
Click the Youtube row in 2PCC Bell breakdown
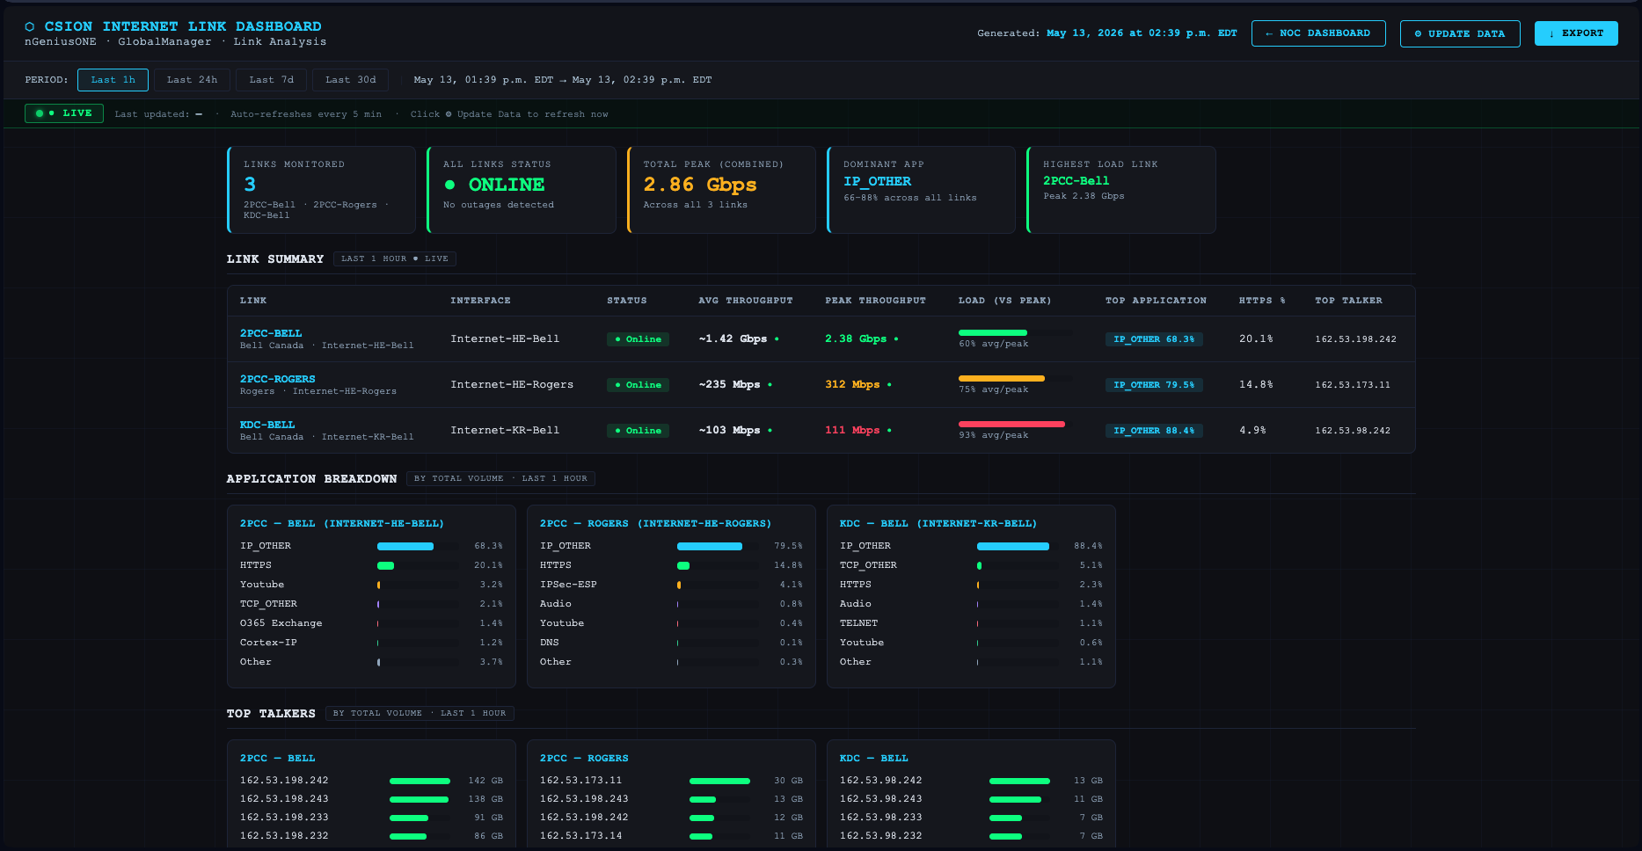[x=371, y=585]
